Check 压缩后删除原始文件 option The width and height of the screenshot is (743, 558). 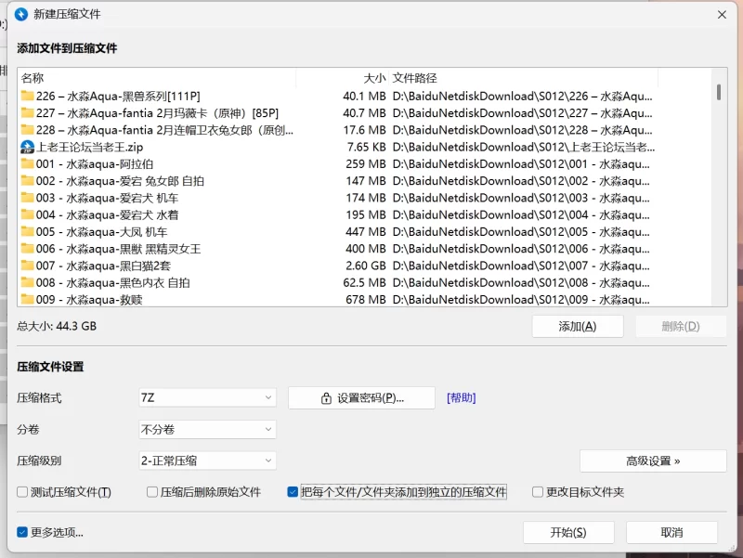click(152, 492)
